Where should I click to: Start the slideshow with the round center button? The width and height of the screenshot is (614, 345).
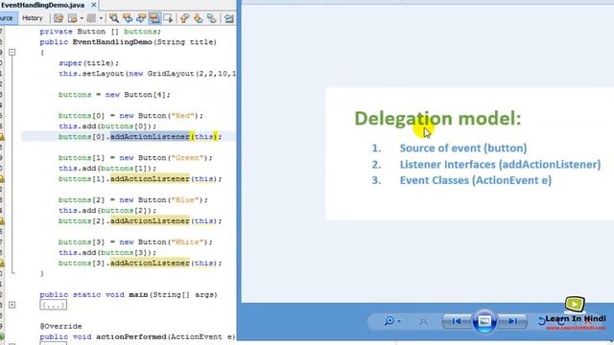pos(484,321)
